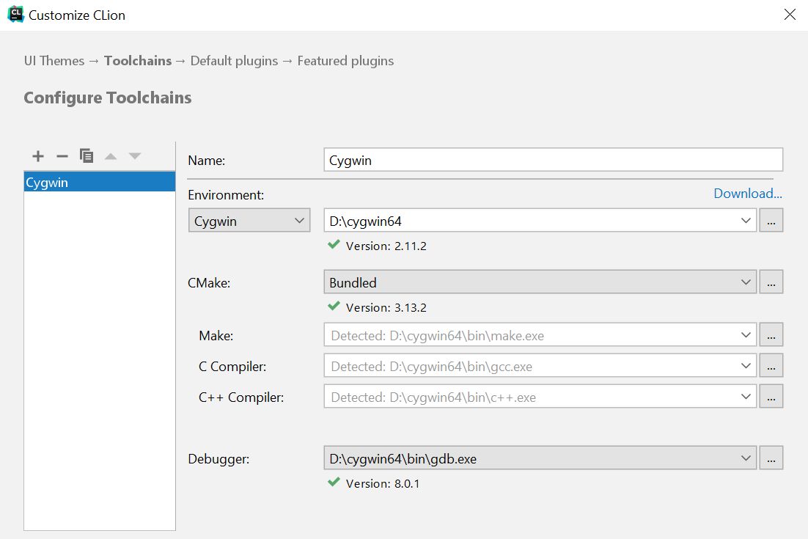Click the Make: label
Image resolution: width=808 pixels, height=539 pixels.
pyautogui.click(x=216, y=336)
